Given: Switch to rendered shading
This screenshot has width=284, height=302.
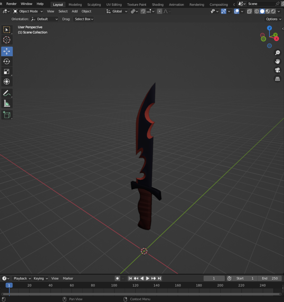Looking at the screenshot, I should click(273, 11).
